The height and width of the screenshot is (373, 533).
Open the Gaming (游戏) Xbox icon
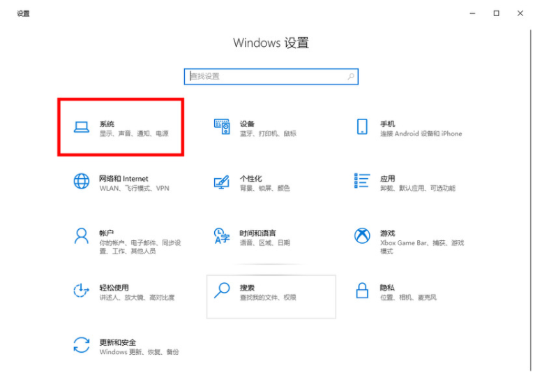pyautogui.click(x=361, y=235)
